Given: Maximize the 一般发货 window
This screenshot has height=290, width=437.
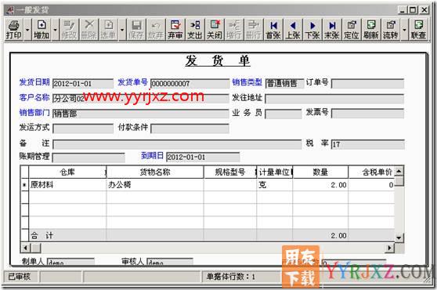Looking at the screenshot, I should (413, 10).
